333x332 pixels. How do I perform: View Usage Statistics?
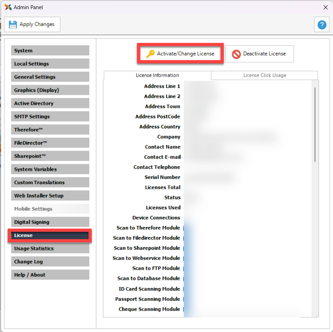[x=50, y=248]
